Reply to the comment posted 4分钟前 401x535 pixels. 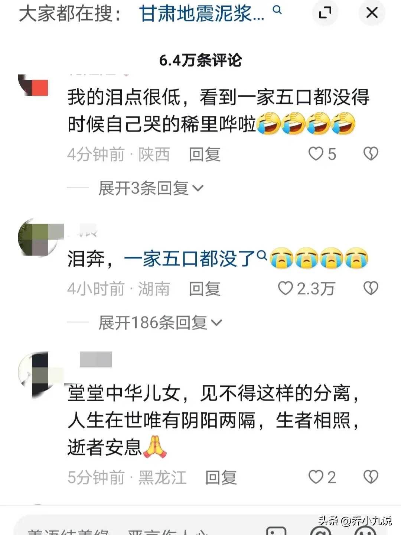click(205, 154)
